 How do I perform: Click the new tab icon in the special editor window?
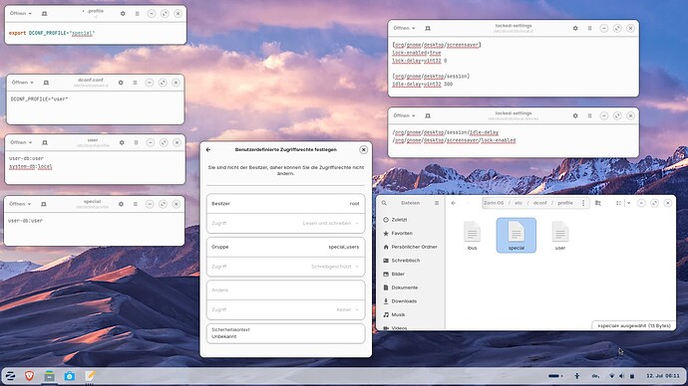click(44, 204)
